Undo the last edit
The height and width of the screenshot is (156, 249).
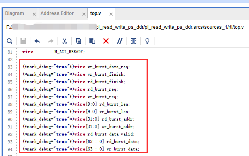click(x=37, y=41)
